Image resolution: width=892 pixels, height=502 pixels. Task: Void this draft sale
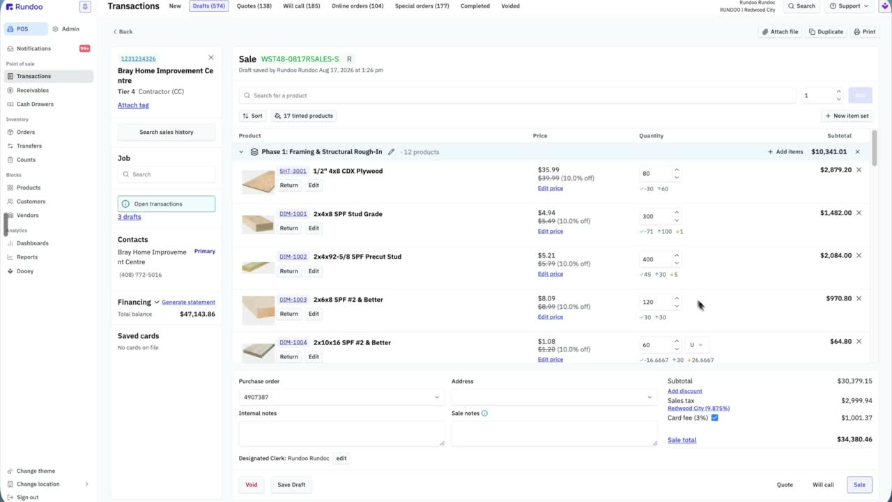tap(252, 485)
